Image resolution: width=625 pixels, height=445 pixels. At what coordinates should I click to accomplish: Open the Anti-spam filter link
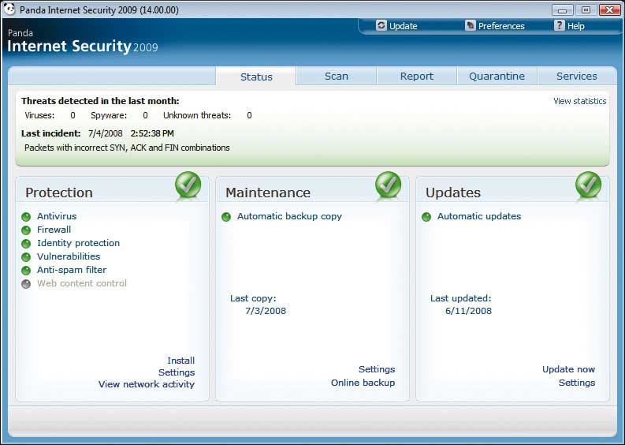(x=72, y=270)
